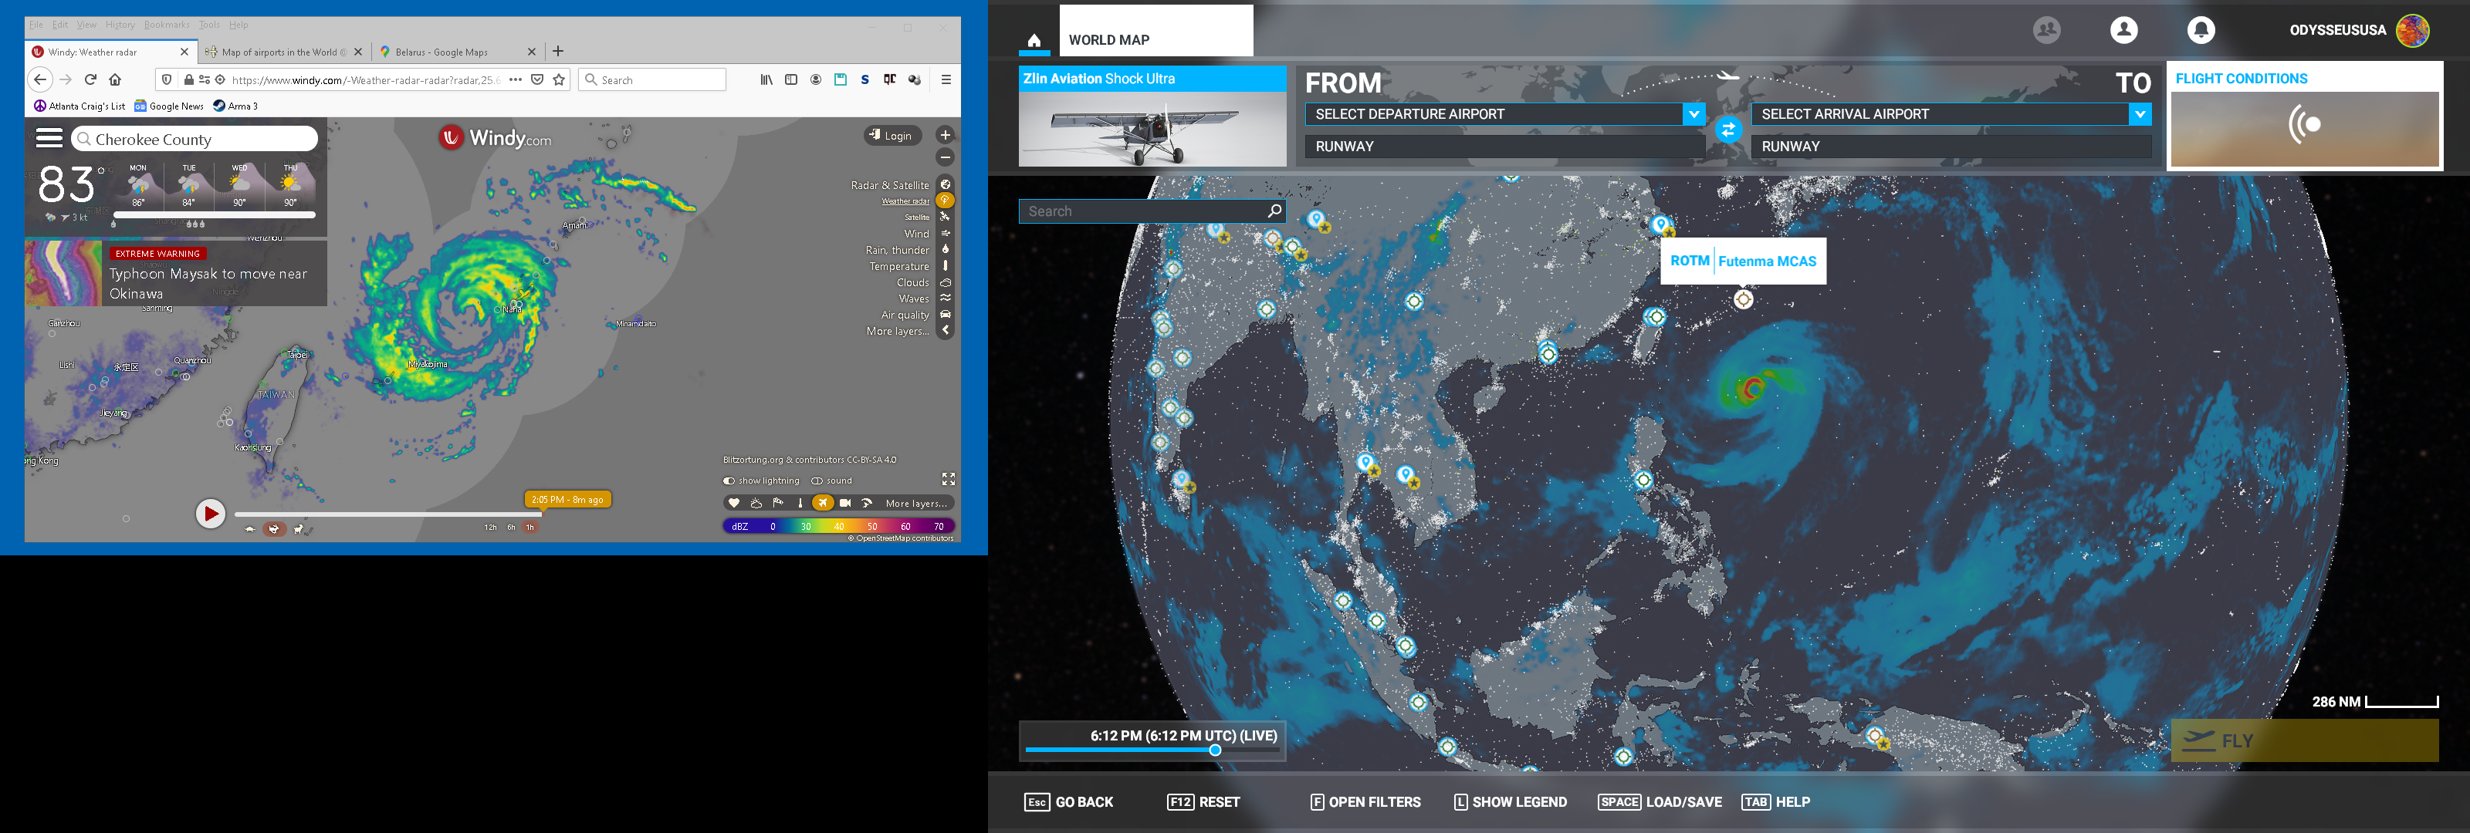
Task: Open notifications bell in flight simulator
Action: pyautogui.click(x=2201, y=30)
